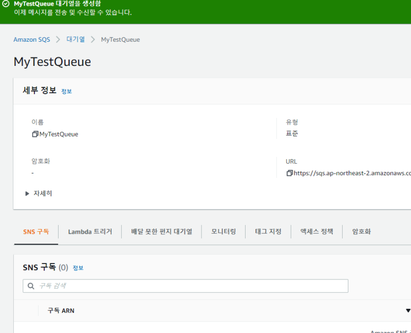Click the magnifier icon in subscription search
Image resolution: width=411 pixels, height=333 pixels.
(x=31, y=286)
